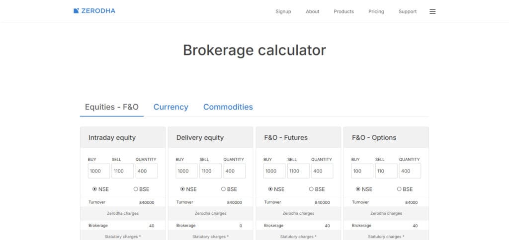Image resolution: width=509 pixels, height=240 pixels.
Task: Click Zerodha charges label in Delivery equity
Action: point(211,213)
